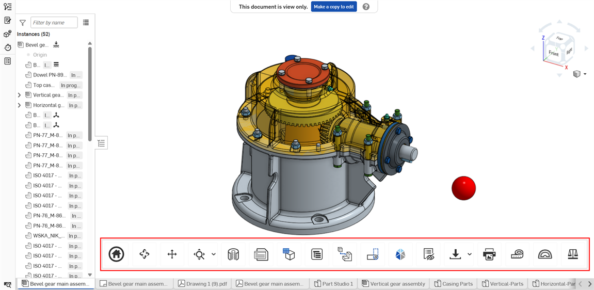Toggle the instance list panel icon

pyautogui.click(x=101, y=143)
